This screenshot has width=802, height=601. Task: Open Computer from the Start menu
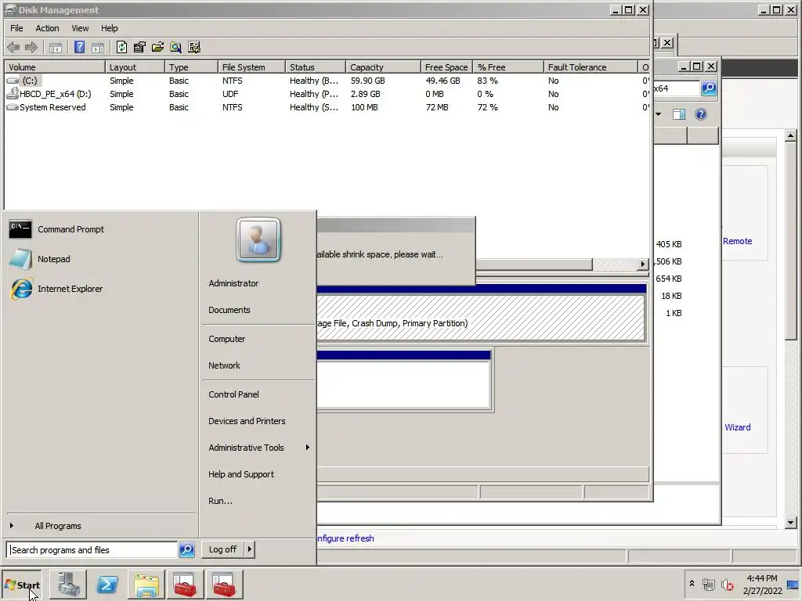point(226,339)
